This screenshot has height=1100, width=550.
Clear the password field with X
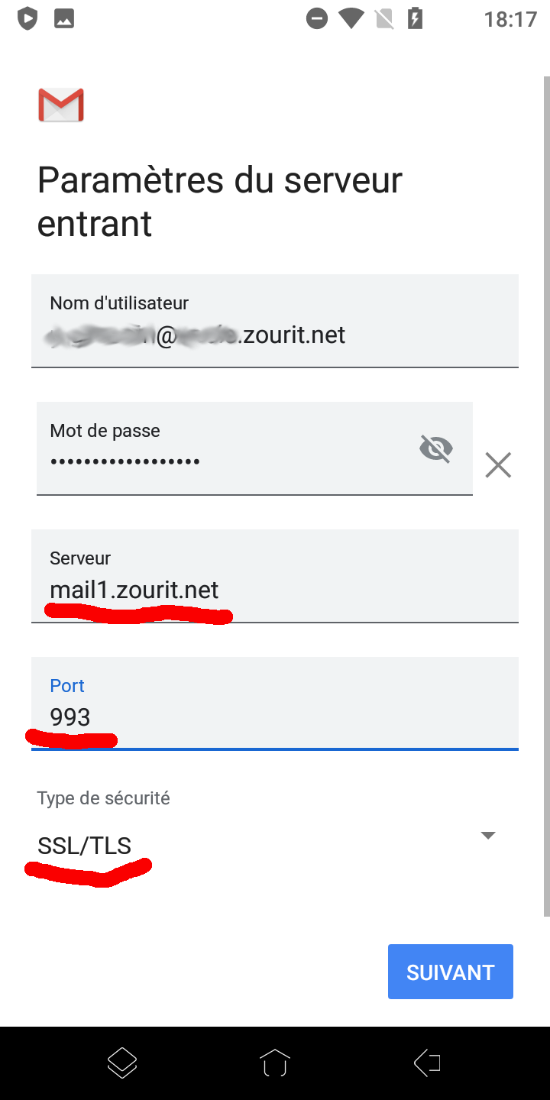(x=498, y=464)
